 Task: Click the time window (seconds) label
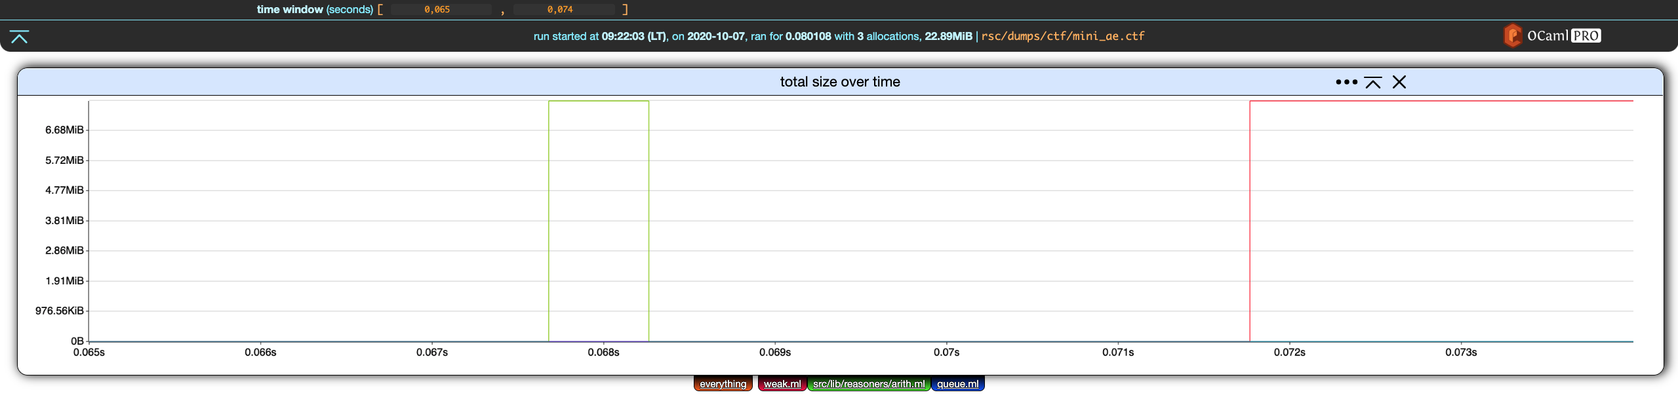click(x=315, y=9)
